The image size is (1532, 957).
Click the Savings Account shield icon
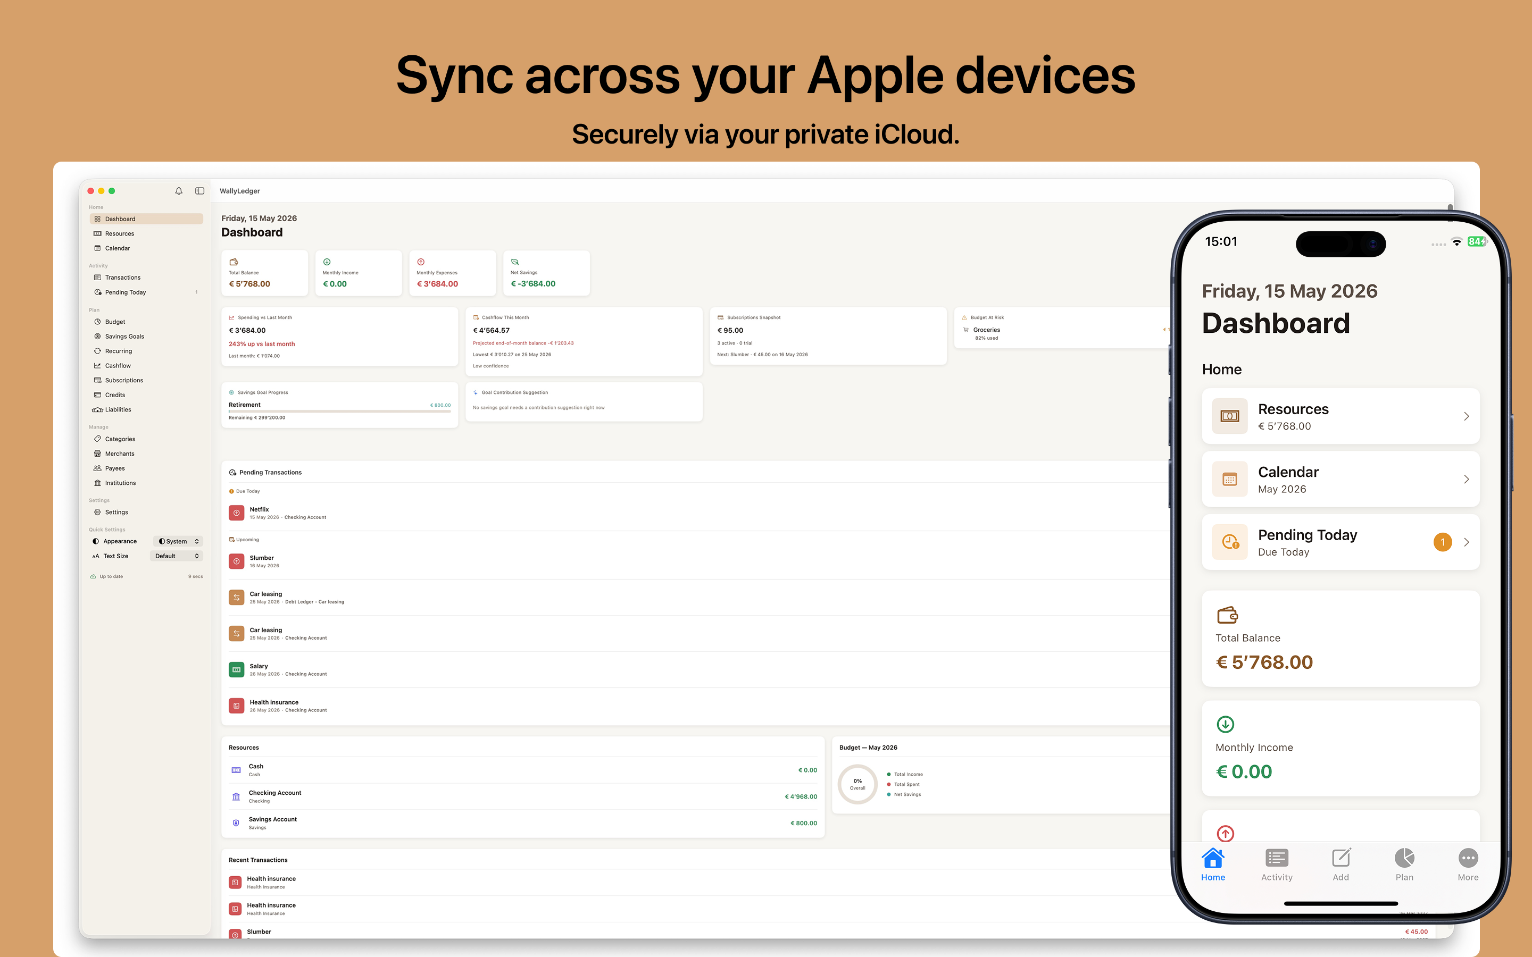click(x=236, y=823)
